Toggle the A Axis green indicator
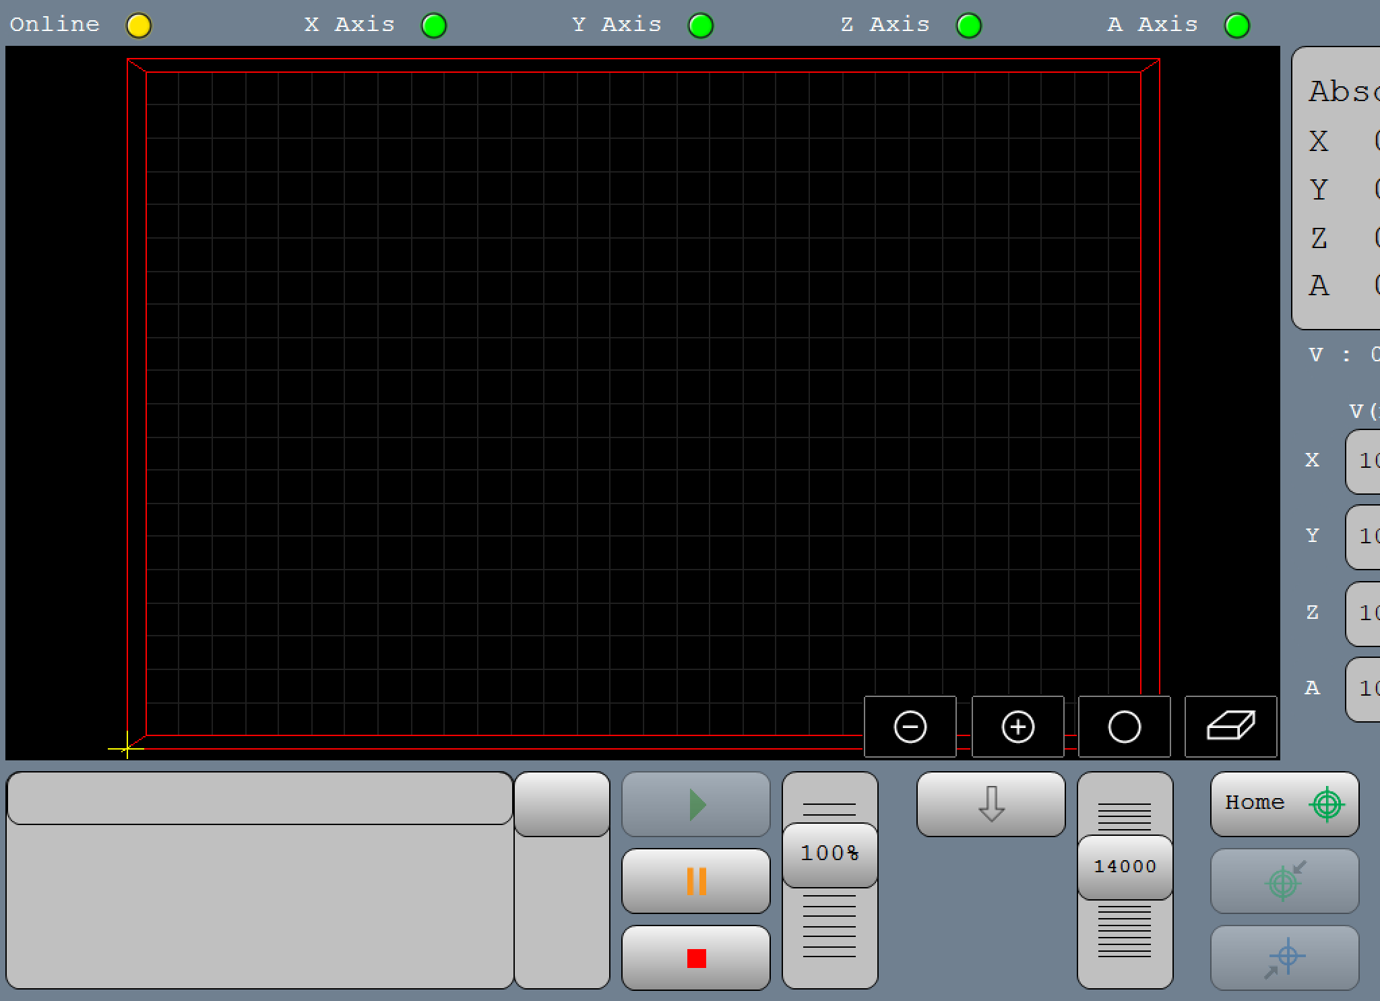 click(x=1236, y=26)
